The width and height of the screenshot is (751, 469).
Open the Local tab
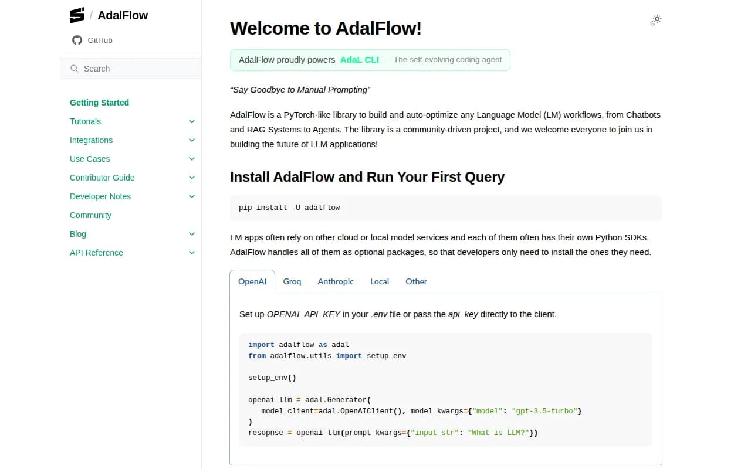click(x=380, y=281)
